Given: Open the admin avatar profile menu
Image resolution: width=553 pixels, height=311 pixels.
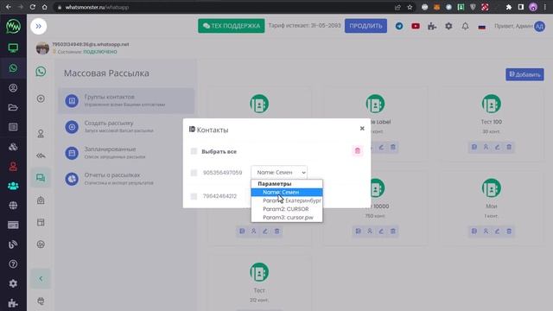Looking at the screenshot, I should pos(539,27).
